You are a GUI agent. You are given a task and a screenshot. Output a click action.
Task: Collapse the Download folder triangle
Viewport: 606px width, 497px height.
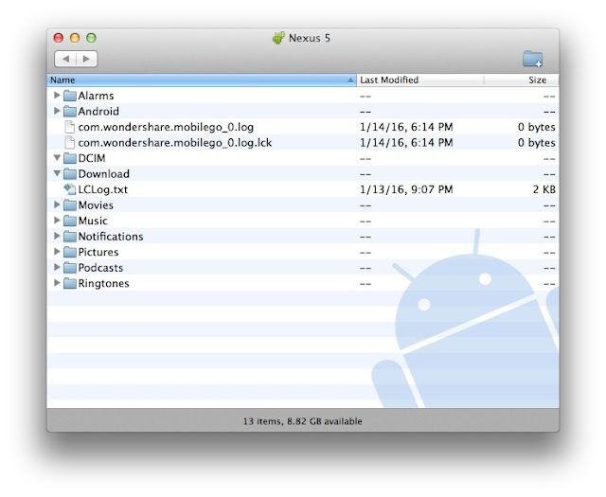point(57,173)
